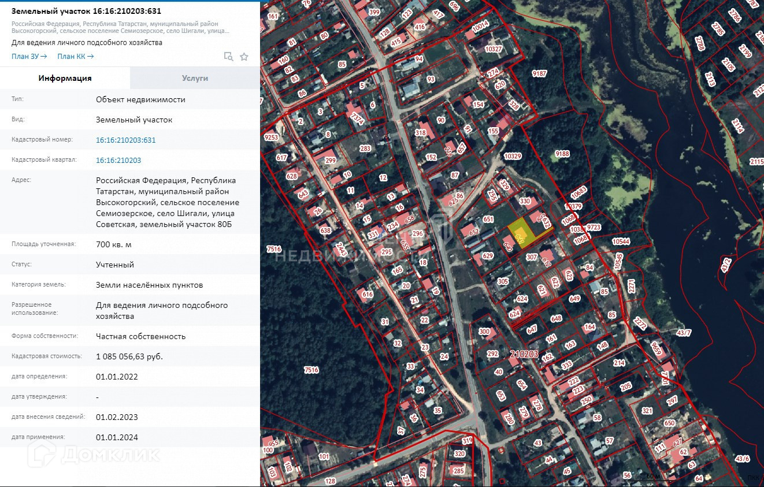Viewport: 764px width, 487px height.
Task: Select parcel 10544 near the river
Action: coord(621,241)
